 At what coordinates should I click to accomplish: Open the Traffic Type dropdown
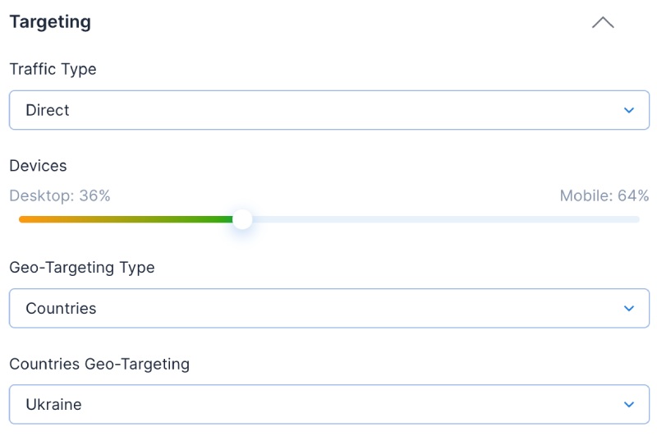328,110
